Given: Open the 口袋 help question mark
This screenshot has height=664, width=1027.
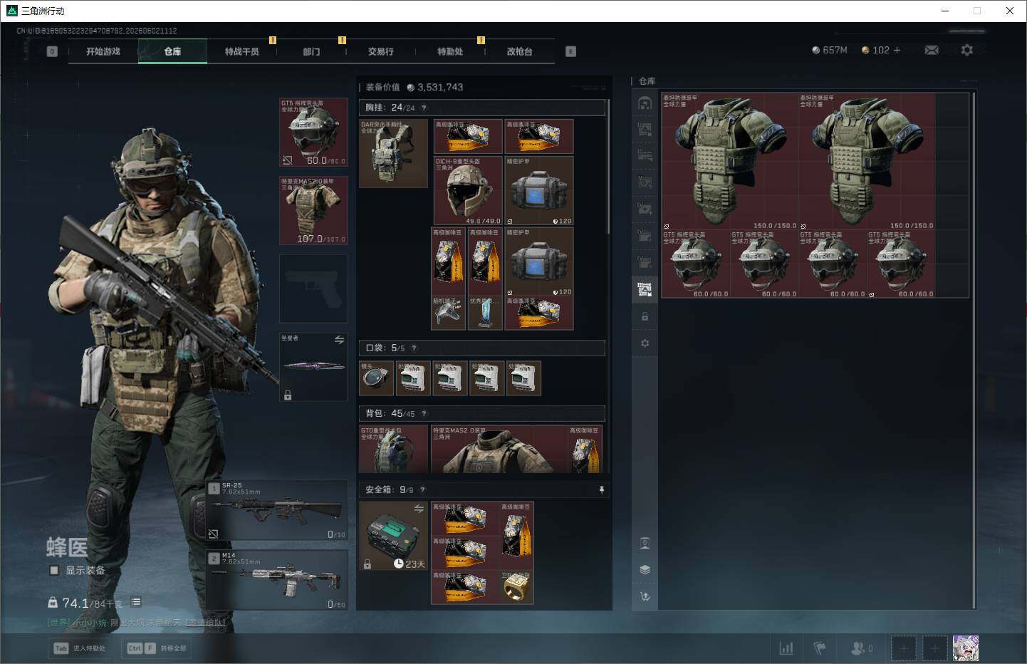Looking at the screenshot, I should pyautogui.click(x=414, y=348).
